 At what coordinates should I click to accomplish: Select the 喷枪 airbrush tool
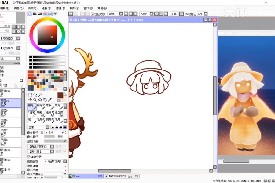pyautogui.click(x=41, y=114)
